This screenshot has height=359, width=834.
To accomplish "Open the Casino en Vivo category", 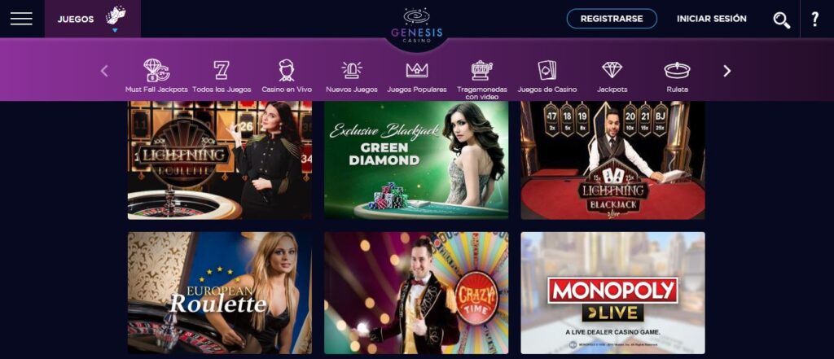I will pyautogui.click(x=287, y=70).
